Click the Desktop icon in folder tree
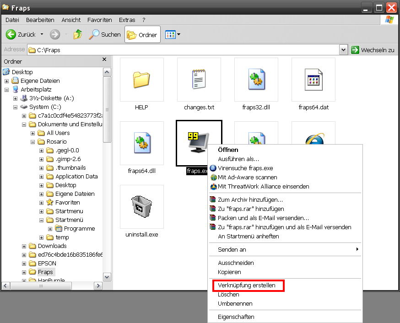400x323 pixels. pos(6,72)
